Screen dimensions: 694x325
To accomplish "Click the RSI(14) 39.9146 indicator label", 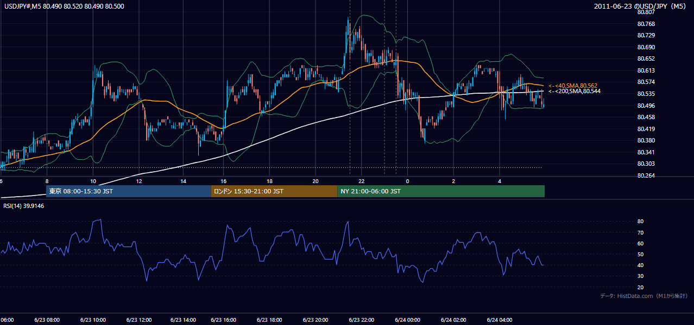I will pyautogui.click(x=24, y=206).
